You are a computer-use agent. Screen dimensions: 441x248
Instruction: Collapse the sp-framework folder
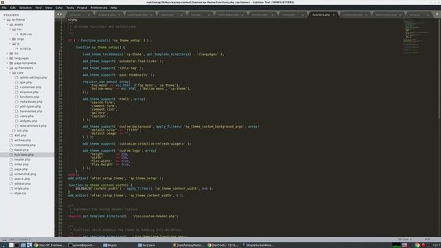click(8, 68)
